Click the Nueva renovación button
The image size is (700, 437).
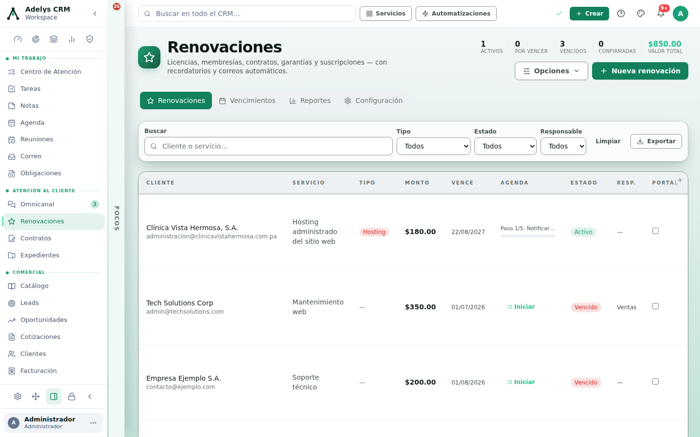pyautogui.click(x=640, y=71)
